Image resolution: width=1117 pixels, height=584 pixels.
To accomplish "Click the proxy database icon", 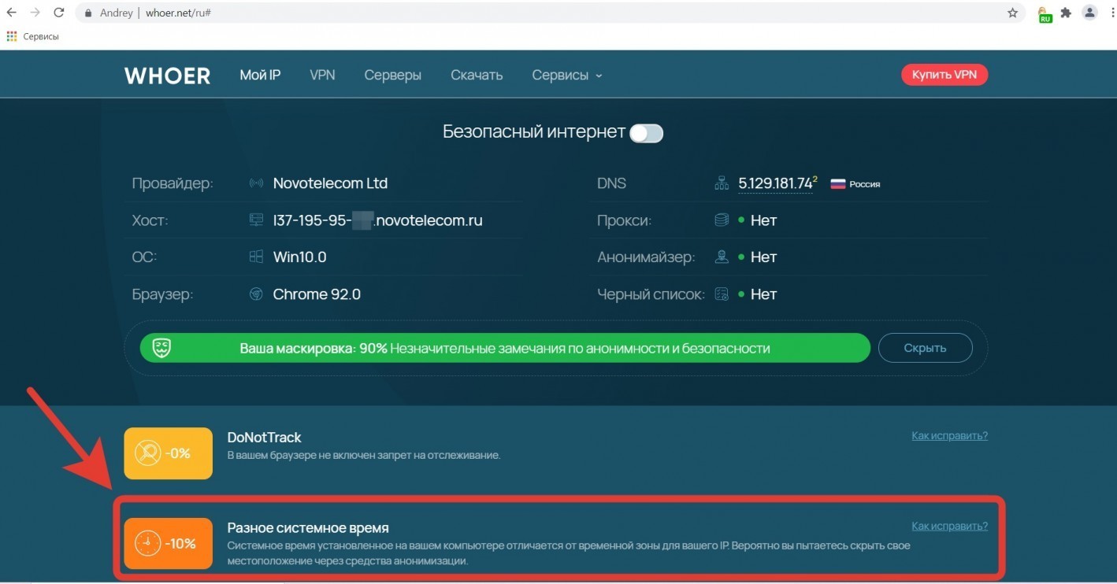I will pyautogui.click(x=722, y=220).
